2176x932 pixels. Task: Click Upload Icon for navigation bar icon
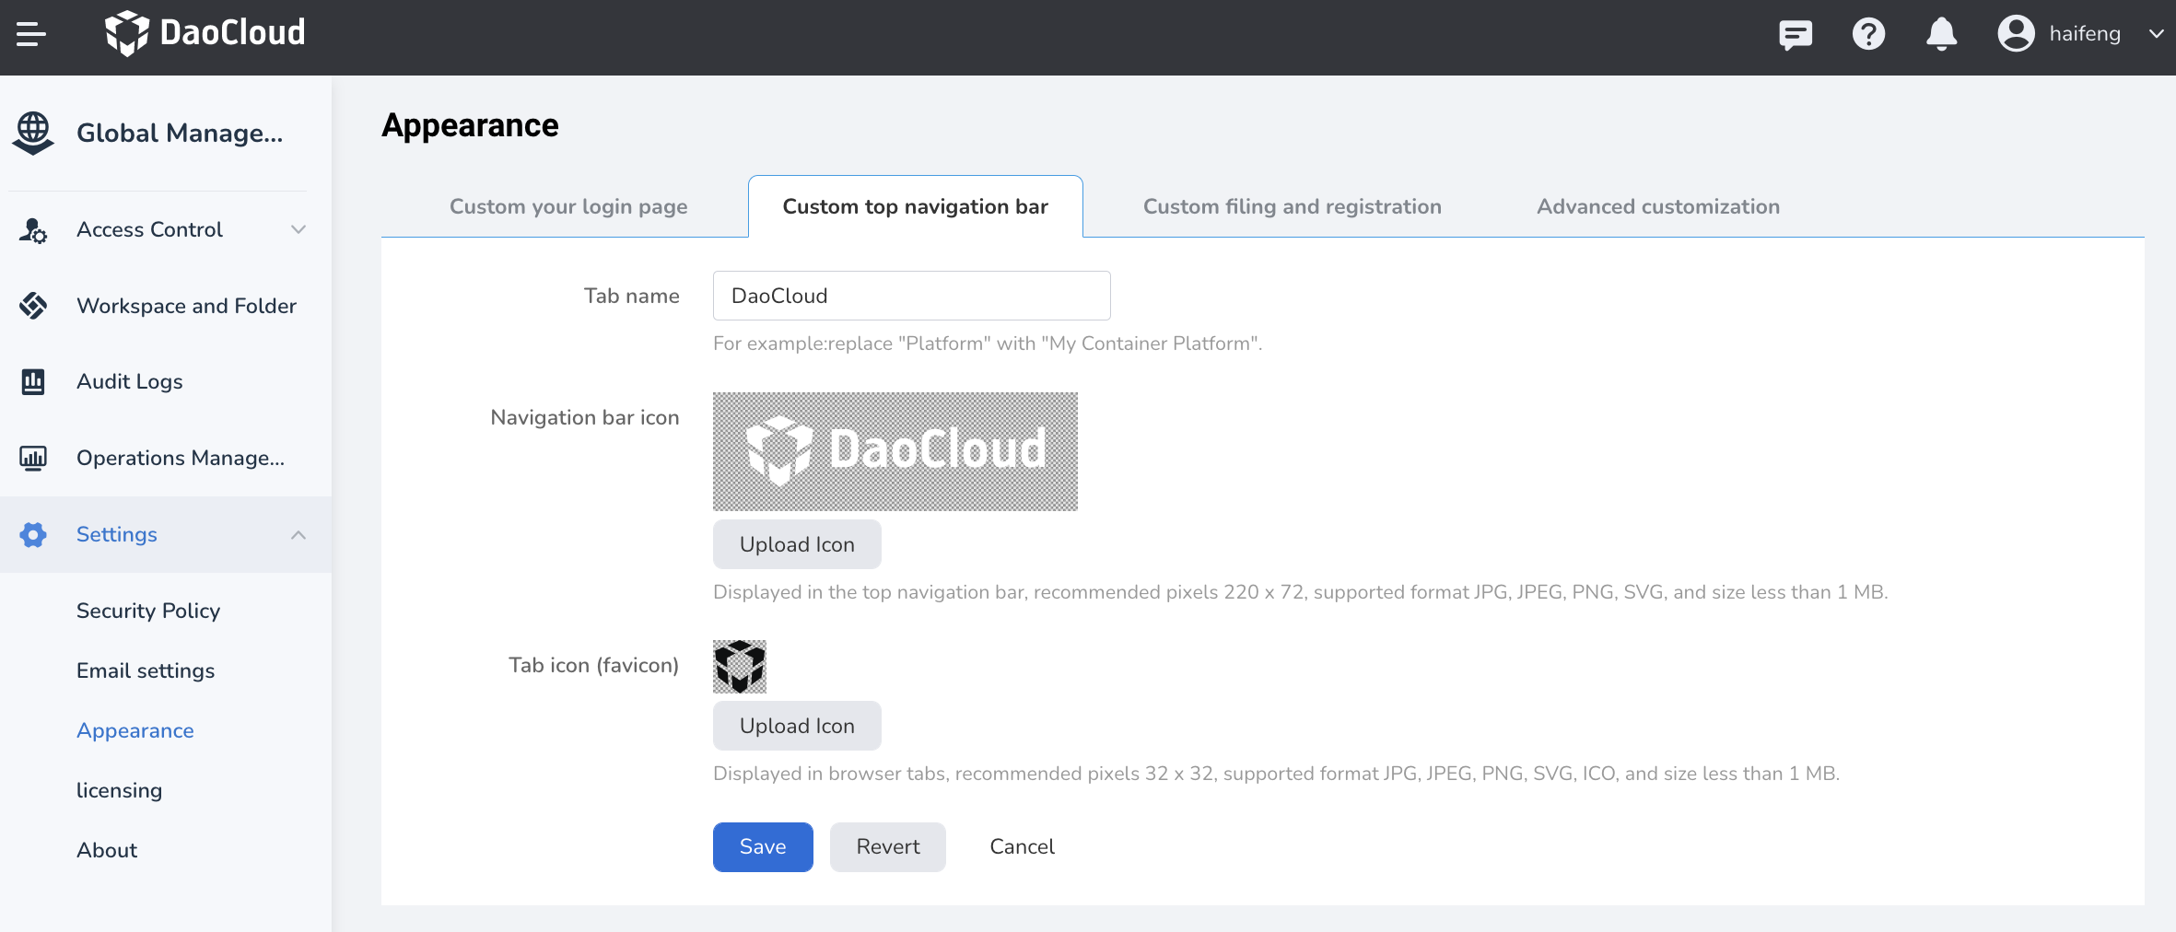[797, 544]
